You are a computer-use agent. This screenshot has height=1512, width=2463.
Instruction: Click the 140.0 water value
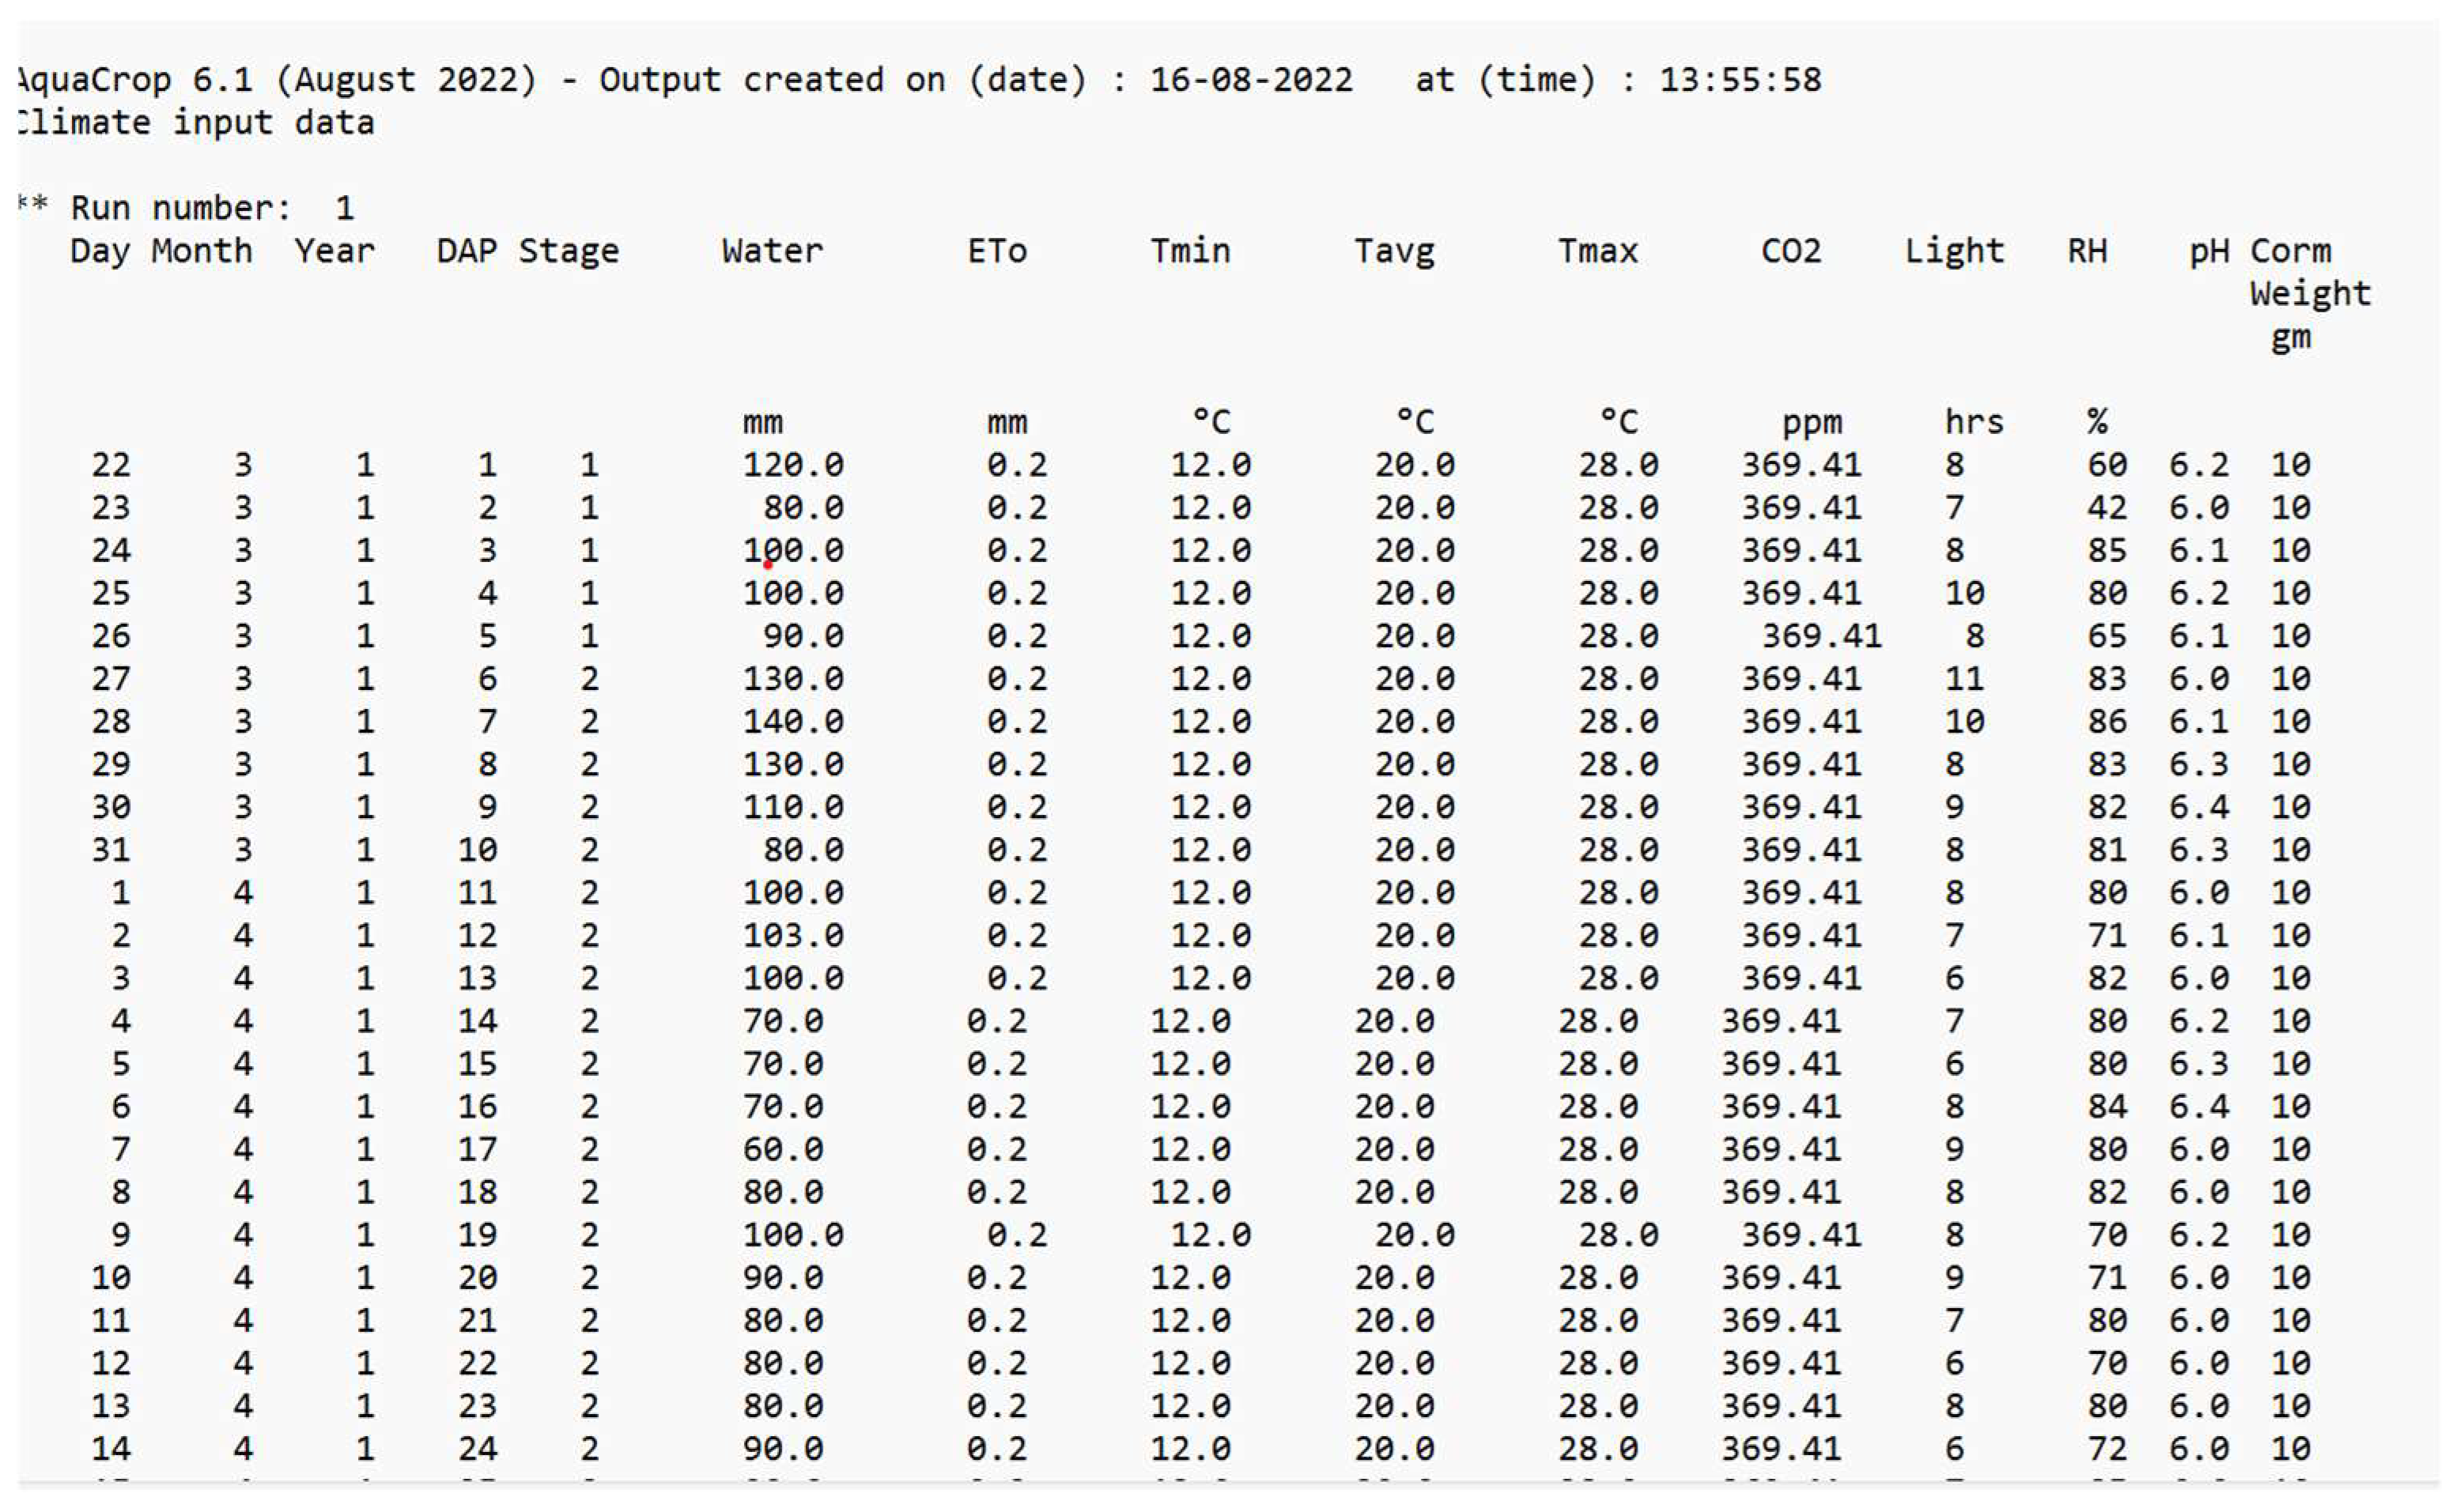pyautogui.click(x=792, y=722)
